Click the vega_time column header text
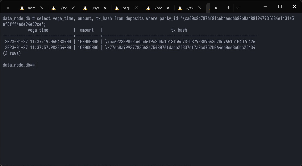This screenshot has width=302, height=166. [38, 30]
